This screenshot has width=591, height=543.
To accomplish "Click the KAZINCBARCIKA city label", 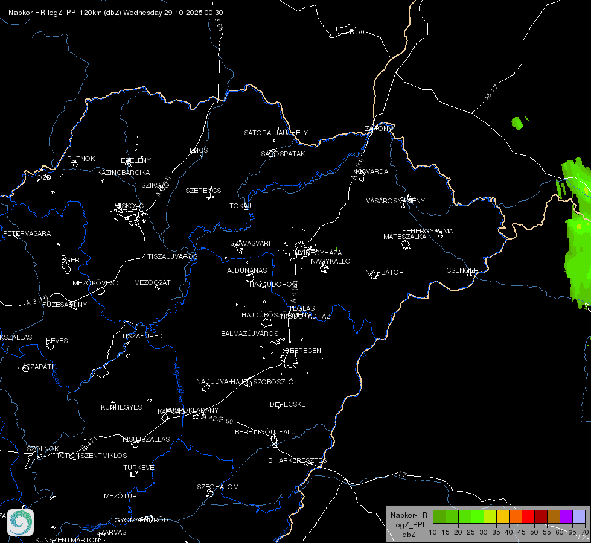I will pyautogui.click(x=124, y=173).
